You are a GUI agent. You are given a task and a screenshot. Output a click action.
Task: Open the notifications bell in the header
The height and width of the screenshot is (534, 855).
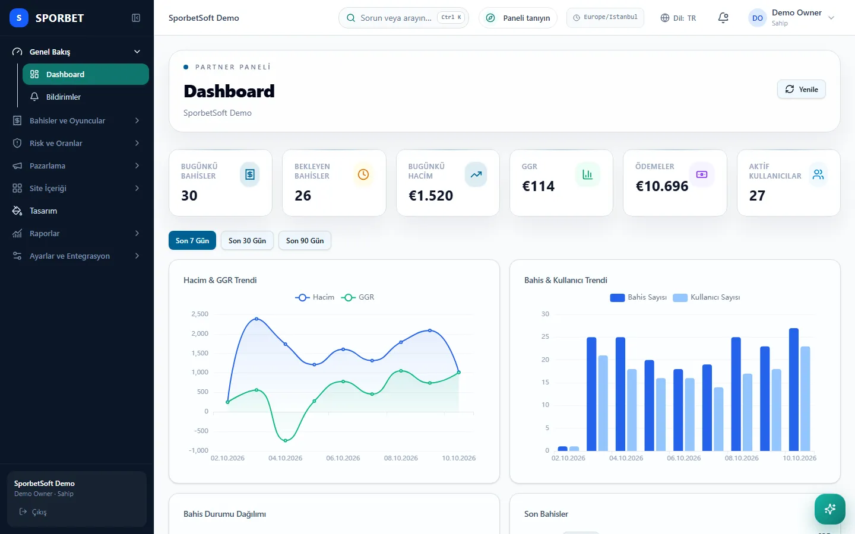[x=723, y=18]
